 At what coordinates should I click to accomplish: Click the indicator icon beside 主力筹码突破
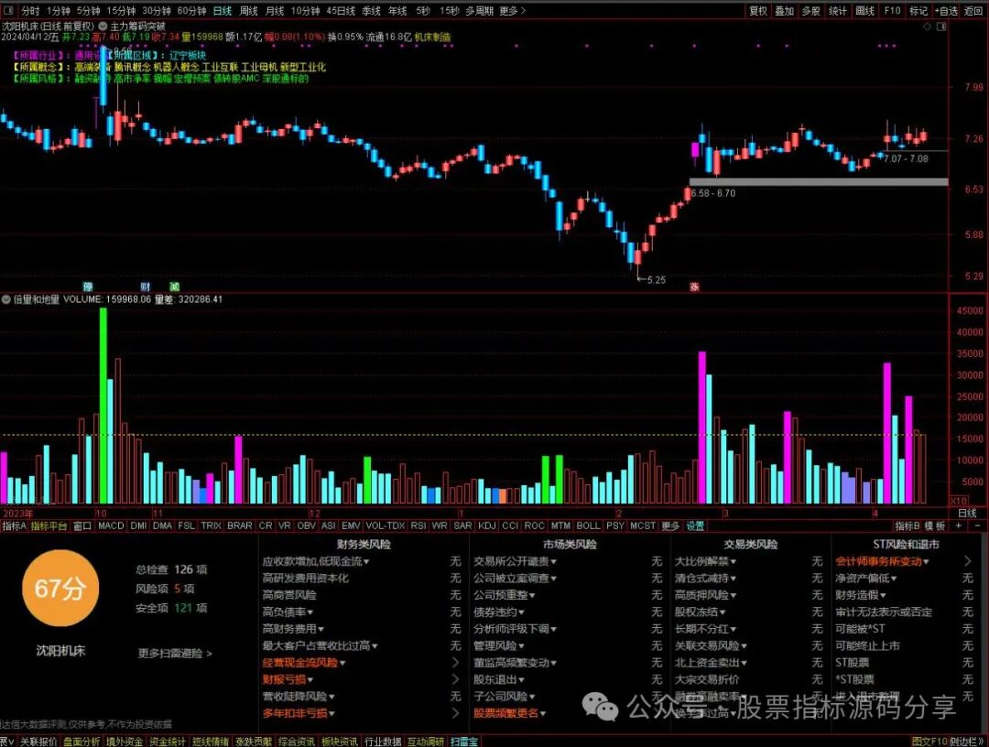(x=103, y=27)
